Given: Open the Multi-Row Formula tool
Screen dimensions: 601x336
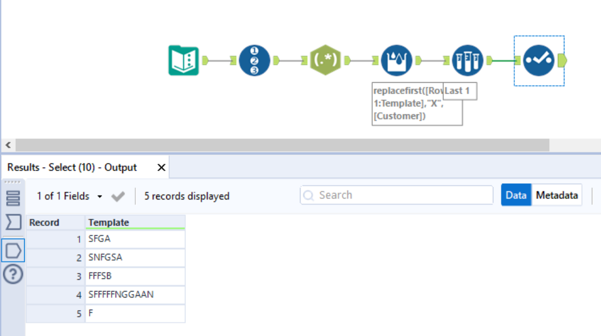Looking at the screenshot, I should 397,60.
